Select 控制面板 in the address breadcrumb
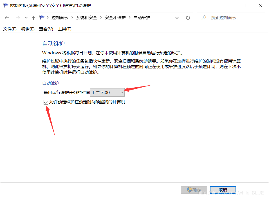This screenshot has height=198, width=269. [60, 18]
